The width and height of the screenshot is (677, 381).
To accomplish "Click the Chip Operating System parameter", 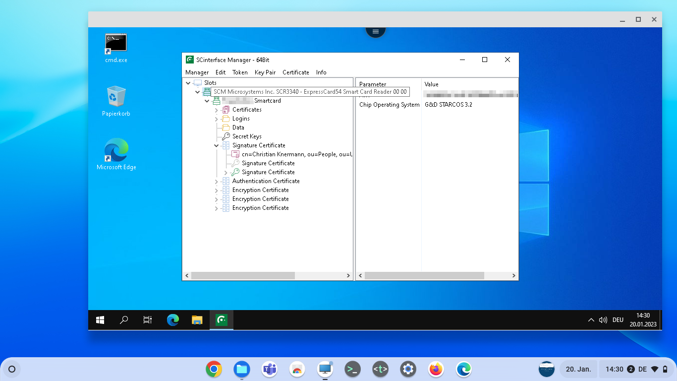I will tap(390, 105).
